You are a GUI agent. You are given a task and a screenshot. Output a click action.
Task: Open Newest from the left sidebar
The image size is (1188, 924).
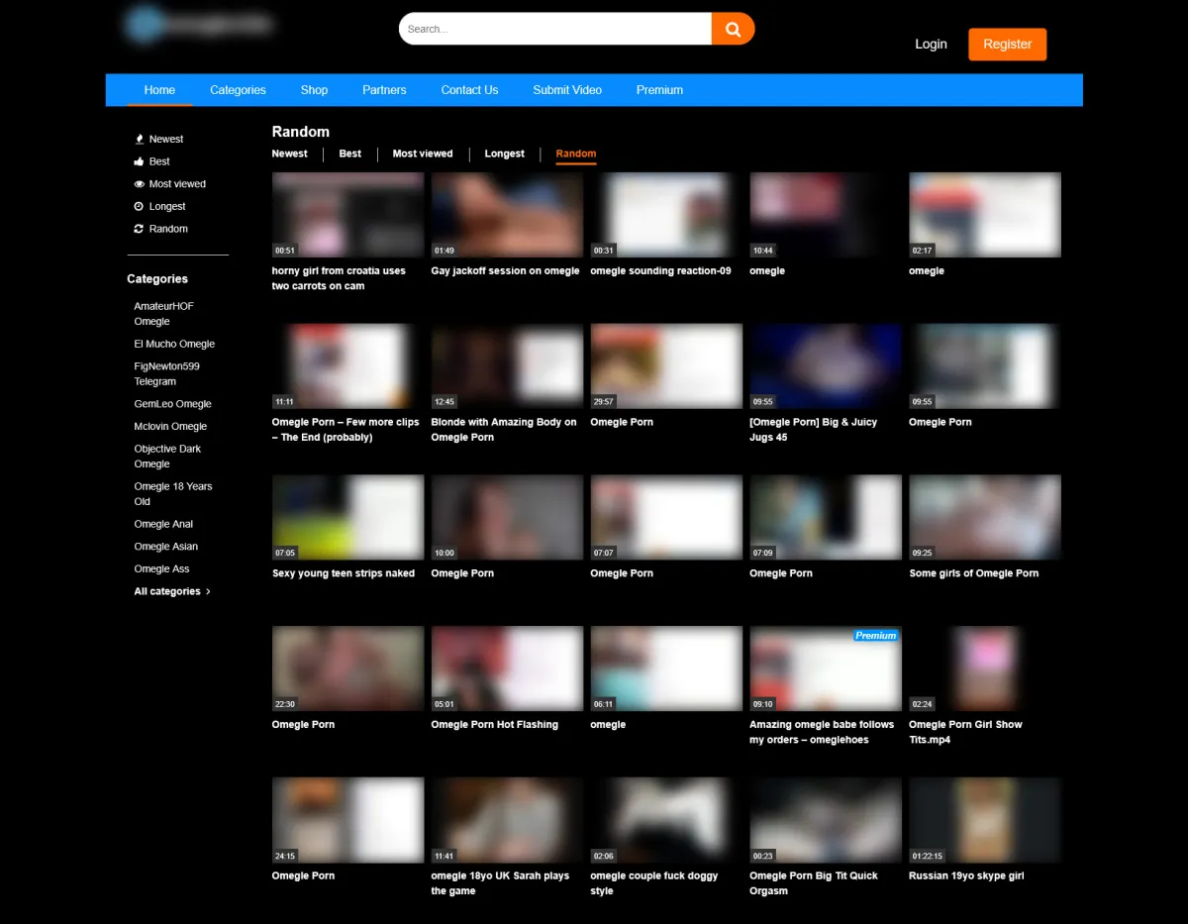point(165,140)
